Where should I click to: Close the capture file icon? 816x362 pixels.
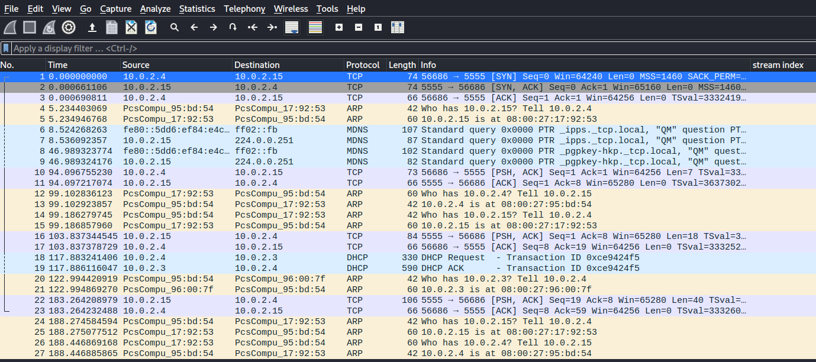pyautogui.click(x=131, y=27)
